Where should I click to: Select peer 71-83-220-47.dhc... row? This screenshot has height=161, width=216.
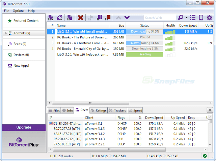pyautogui.click(x=128, y=124)
